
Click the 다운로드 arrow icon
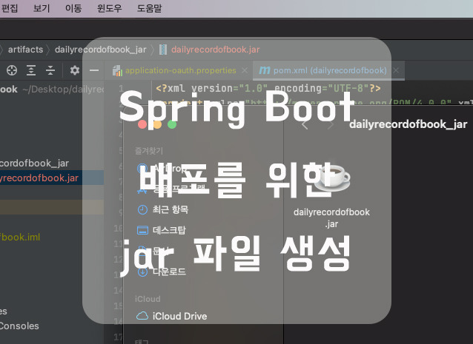(x=142, y=272)
